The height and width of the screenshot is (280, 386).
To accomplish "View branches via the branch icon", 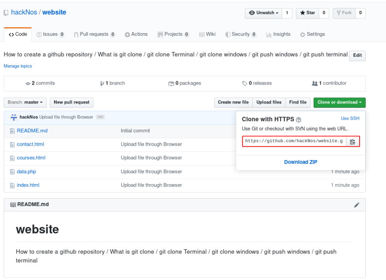I will (102, 83).
